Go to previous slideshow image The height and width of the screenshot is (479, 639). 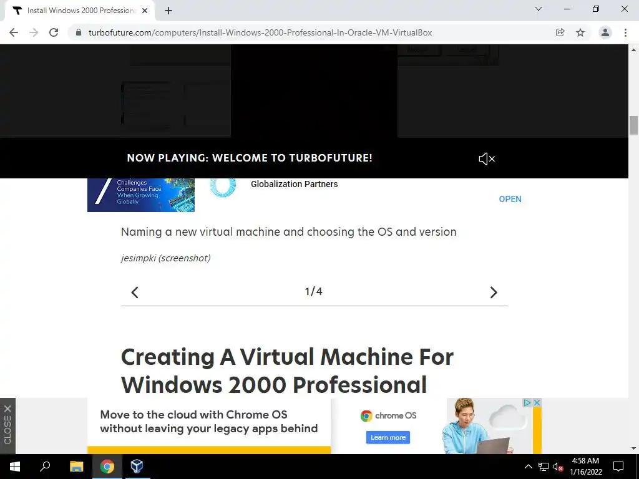point(135,293)
